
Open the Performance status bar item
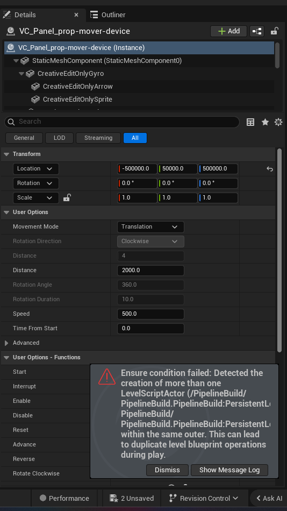point(64,498)
